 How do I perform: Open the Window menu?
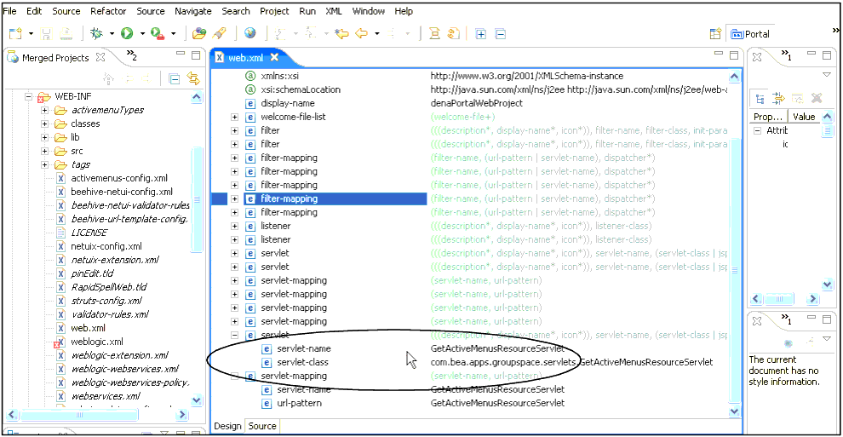(x=368, y=11)
